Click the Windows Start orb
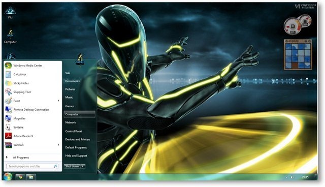Viewport: 325px width, 187px height. click(8, 177)
